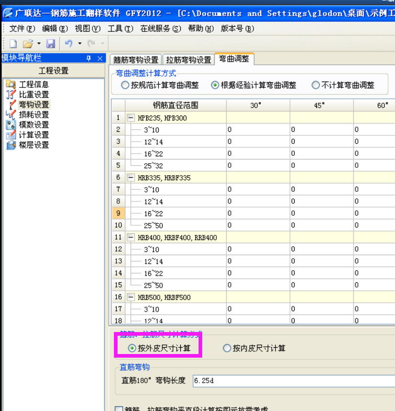Open the Undo history dropdown arrow

coord(79,43)
